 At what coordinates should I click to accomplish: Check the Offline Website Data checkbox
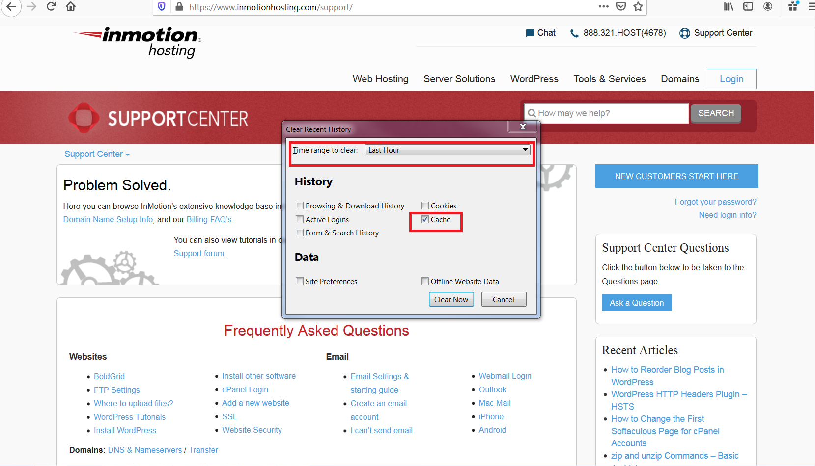pos(425,281)
